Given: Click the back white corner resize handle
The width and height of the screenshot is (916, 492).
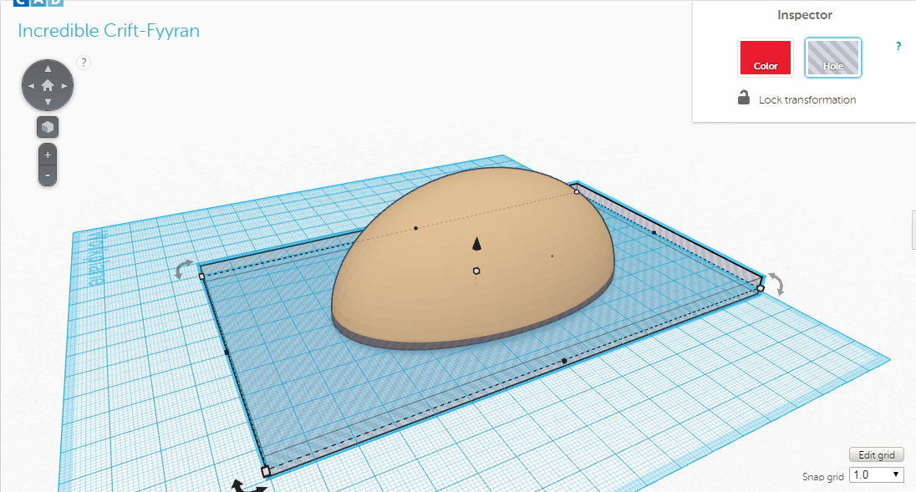Looking at the screenshot, I should click(577, 191).
